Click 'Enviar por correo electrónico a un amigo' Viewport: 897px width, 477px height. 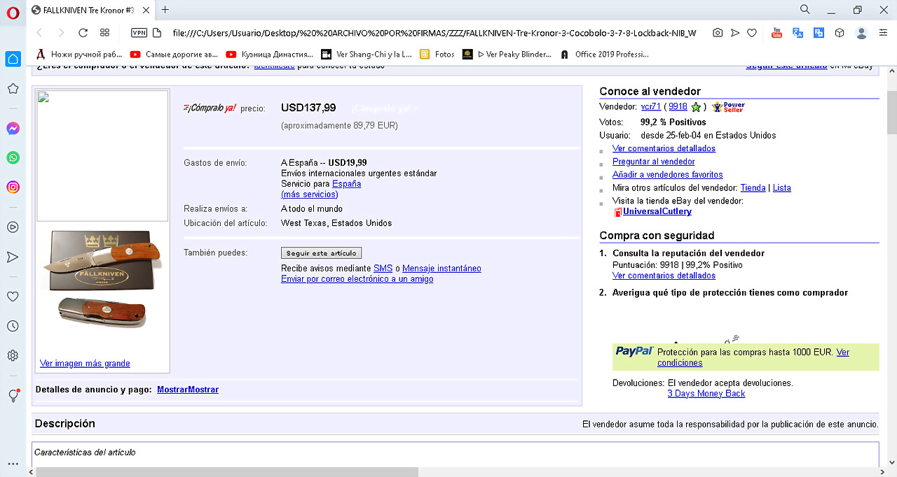coord(357,279)
